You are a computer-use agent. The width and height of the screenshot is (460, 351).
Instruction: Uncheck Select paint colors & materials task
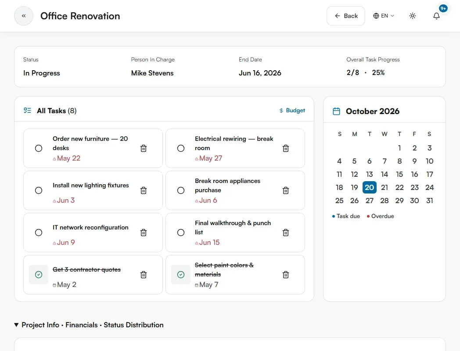(x=181, y=275)
